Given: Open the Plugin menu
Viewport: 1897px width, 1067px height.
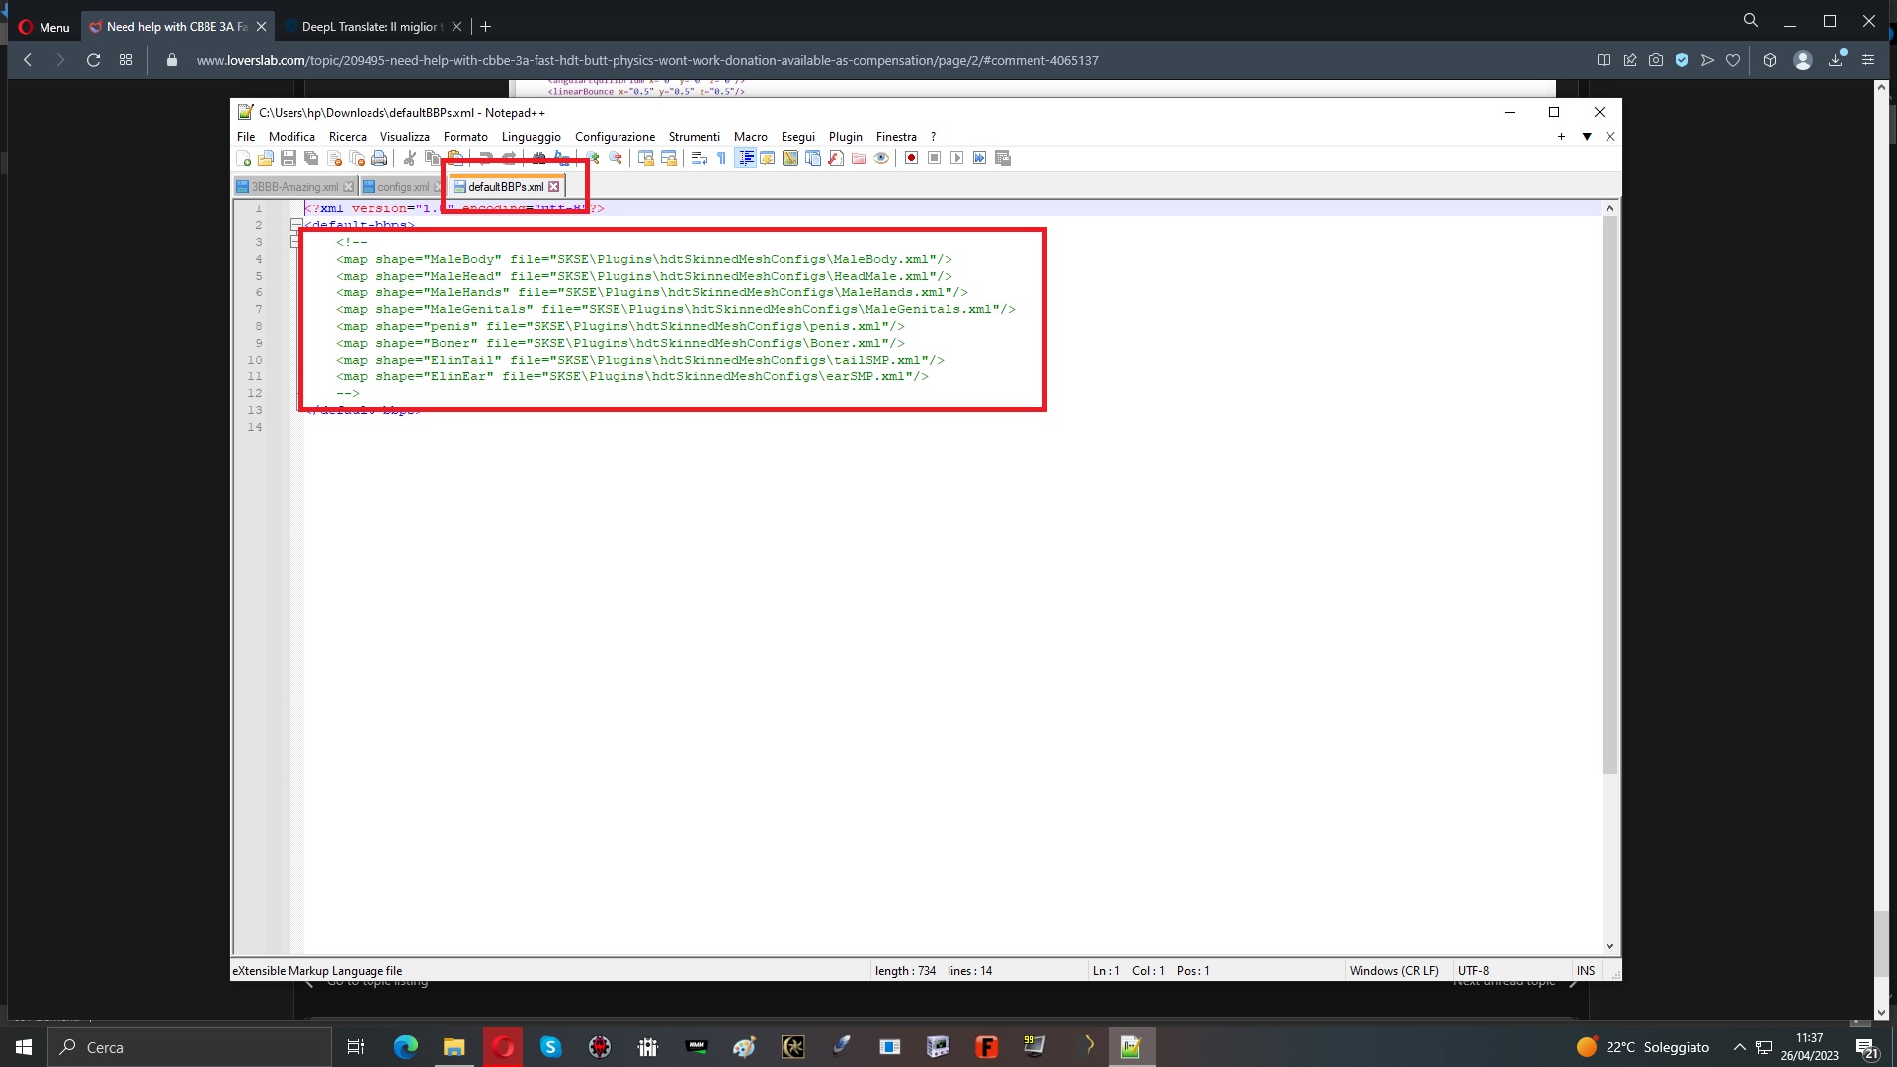Looking at the screenshot, I should (846, 137).
